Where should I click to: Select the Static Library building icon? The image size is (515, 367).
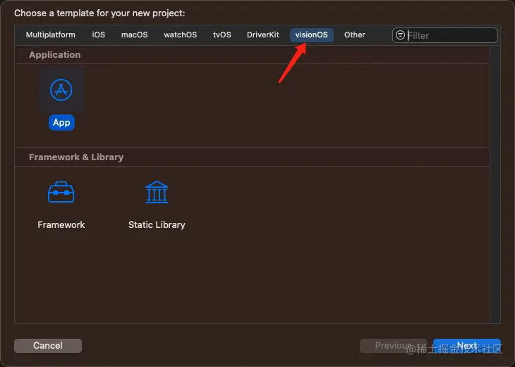click(157, 192)
